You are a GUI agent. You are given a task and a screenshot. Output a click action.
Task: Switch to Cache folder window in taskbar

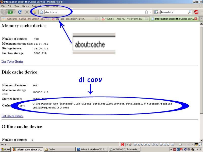[x=60, y=149]
